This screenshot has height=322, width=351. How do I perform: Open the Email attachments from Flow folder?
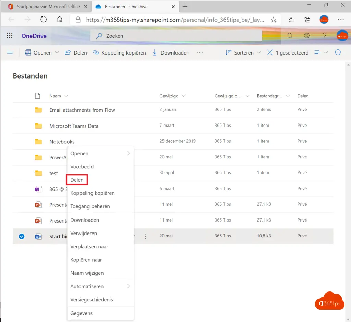(82, 110)
